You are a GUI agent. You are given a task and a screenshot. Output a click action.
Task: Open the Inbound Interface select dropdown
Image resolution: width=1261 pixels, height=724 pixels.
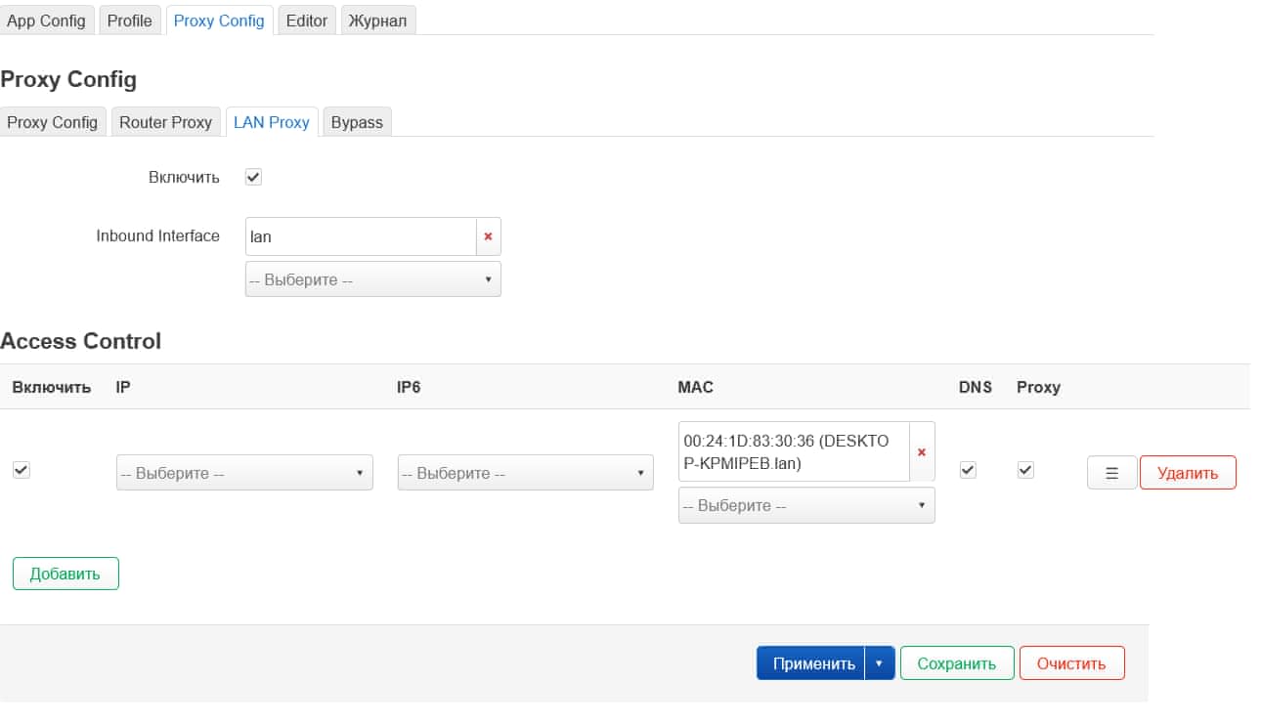(x=372, y=279)
